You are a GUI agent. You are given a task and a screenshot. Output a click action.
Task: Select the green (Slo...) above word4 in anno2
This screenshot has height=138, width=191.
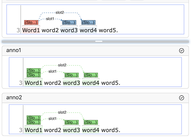click(x=91, y=122)
